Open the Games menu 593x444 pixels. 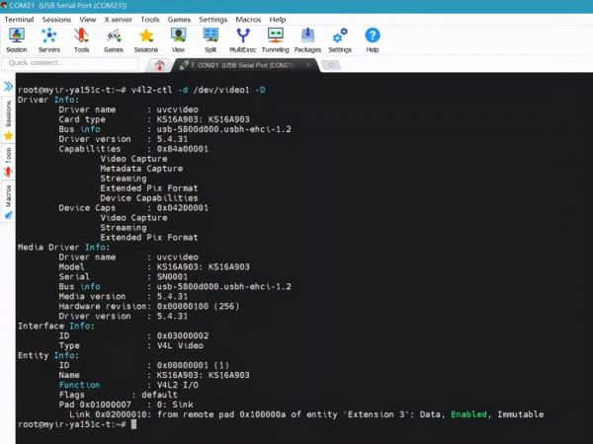pos(179,20)
